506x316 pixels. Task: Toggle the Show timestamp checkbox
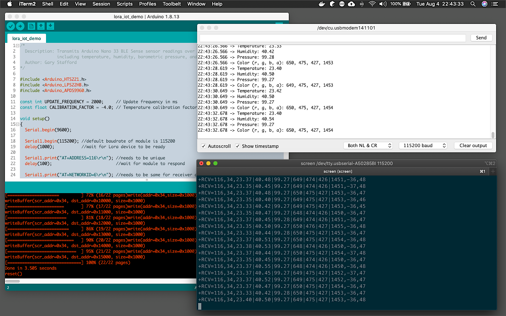coord(238,146)
